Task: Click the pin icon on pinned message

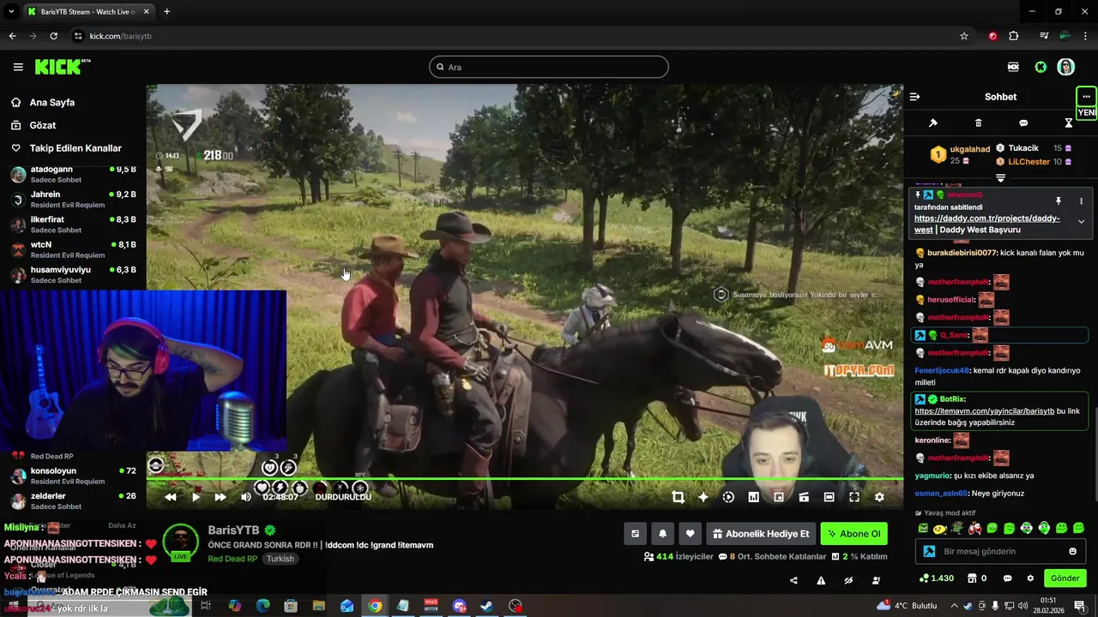Action: pos(1059,201)
